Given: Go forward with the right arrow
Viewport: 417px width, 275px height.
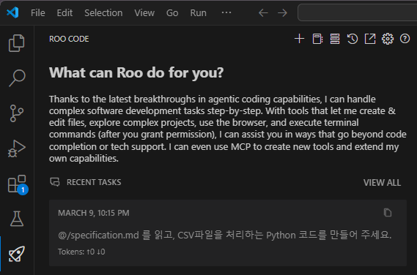Looking at the screenshot, I should coord(282,12).
